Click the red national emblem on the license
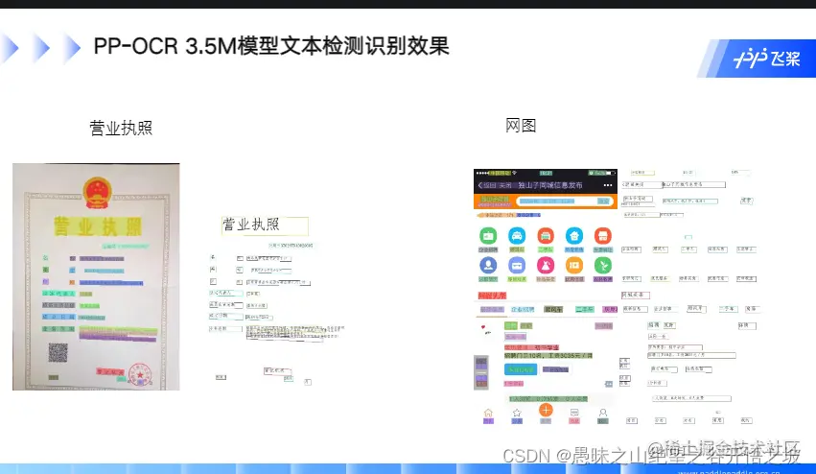The width and height of the screenshot is (816, 474). point(97,193)
